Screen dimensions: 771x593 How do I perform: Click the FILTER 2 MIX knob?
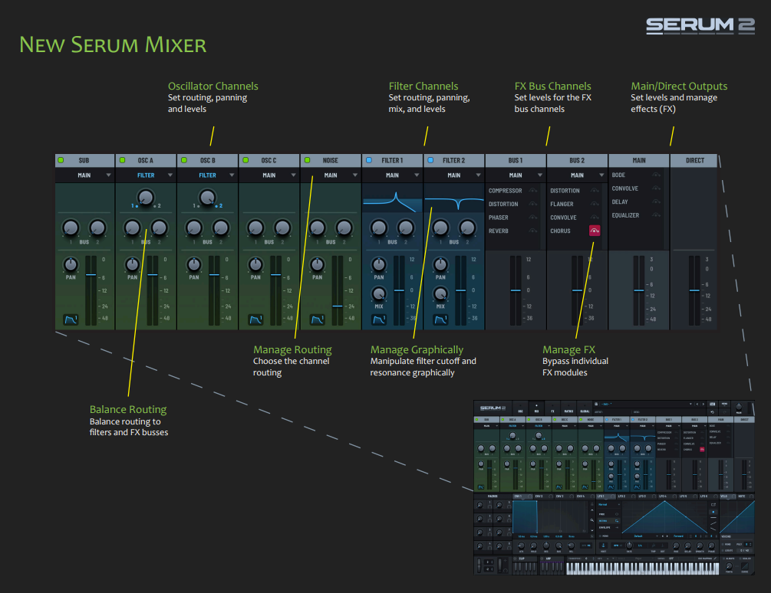pyautogui.click(x=440, y=293)
